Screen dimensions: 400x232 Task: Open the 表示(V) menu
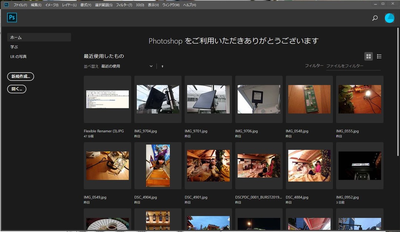point(153,5)
